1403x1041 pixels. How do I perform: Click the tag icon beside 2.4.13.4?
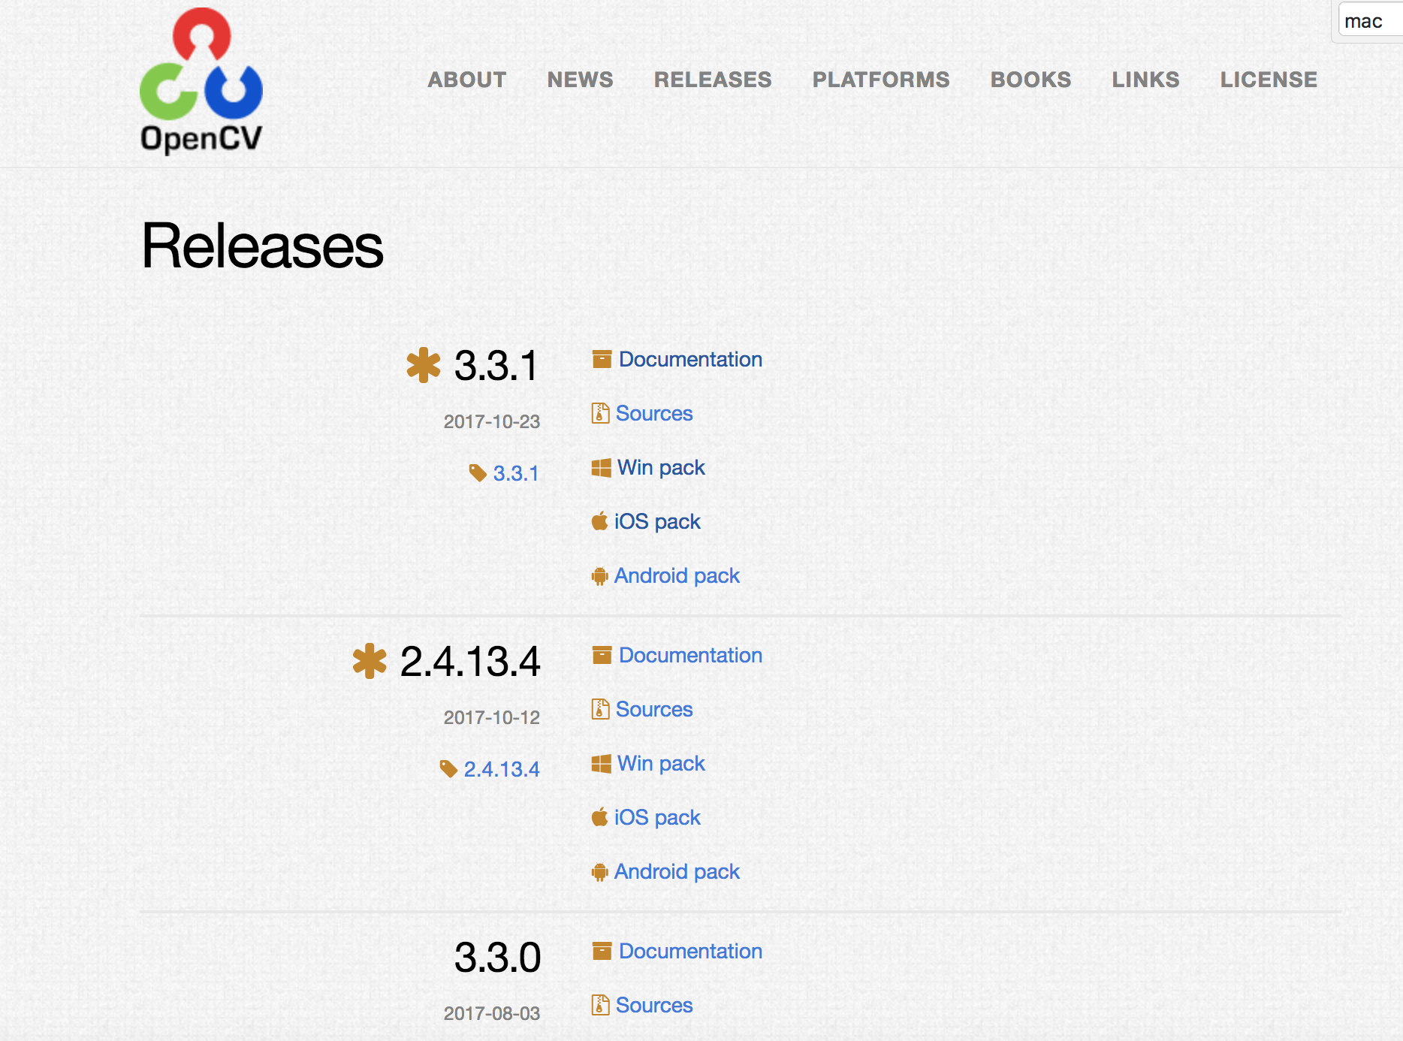(x=448, y=768)
